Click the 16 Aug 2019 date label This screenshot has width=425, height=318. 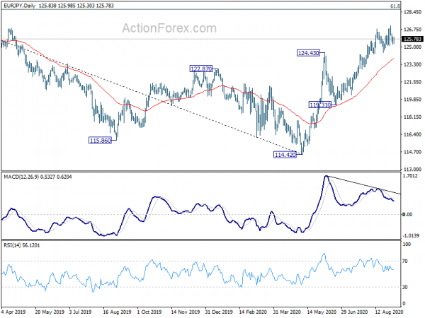click(x=117, y=312)
